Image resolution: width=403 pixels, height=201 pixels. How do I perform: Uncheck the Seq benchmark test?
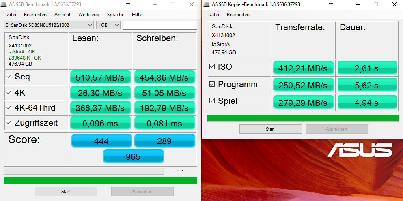coord(9,77)
